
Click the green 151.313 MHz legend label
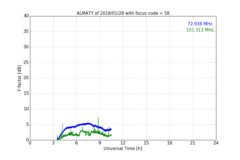point(200,30)
